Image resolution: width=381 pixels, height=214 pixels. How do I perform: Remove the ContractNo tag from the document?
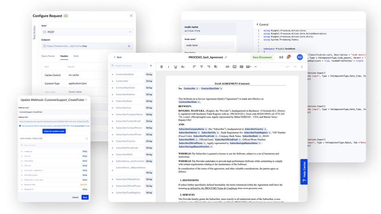[x=197, y=88]
